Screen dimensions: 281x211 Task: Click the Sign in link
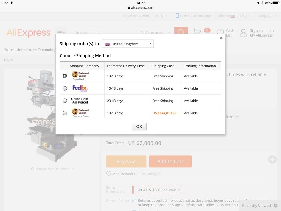[x=256, y=30]
